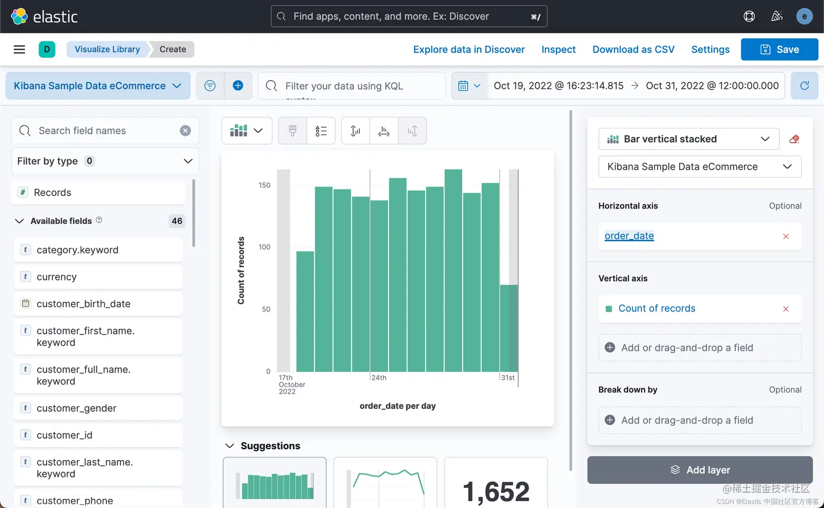Image resolution: width=824 pixels, height=508 pixels.
Task: Open Explore data in Discover link
Action: tap(469, 50)
